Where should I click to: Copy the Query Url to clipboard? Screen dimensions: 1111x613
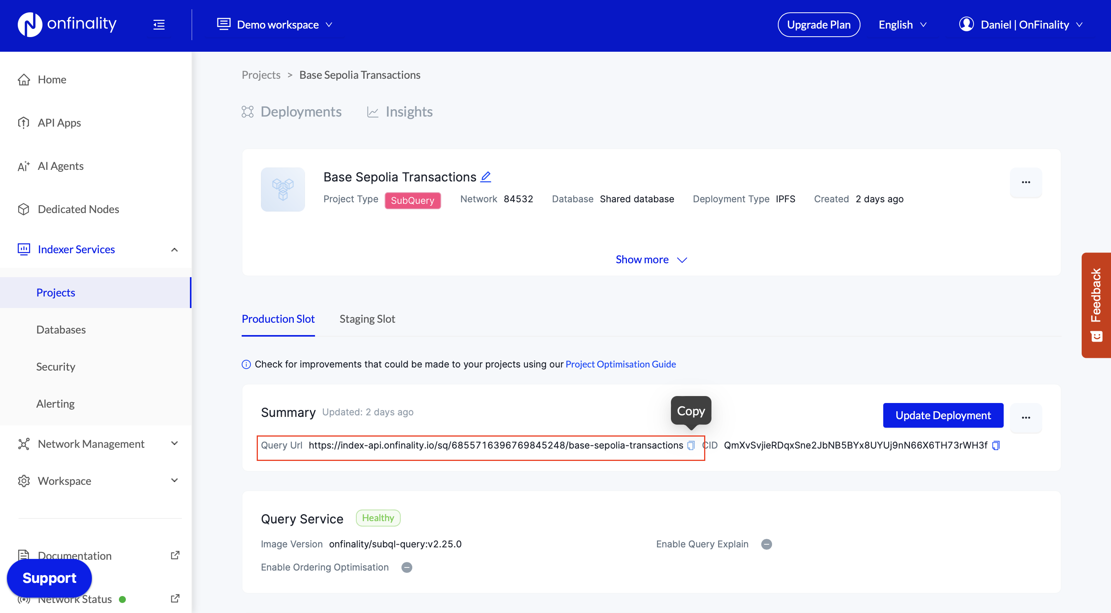[x=691, y=445]
